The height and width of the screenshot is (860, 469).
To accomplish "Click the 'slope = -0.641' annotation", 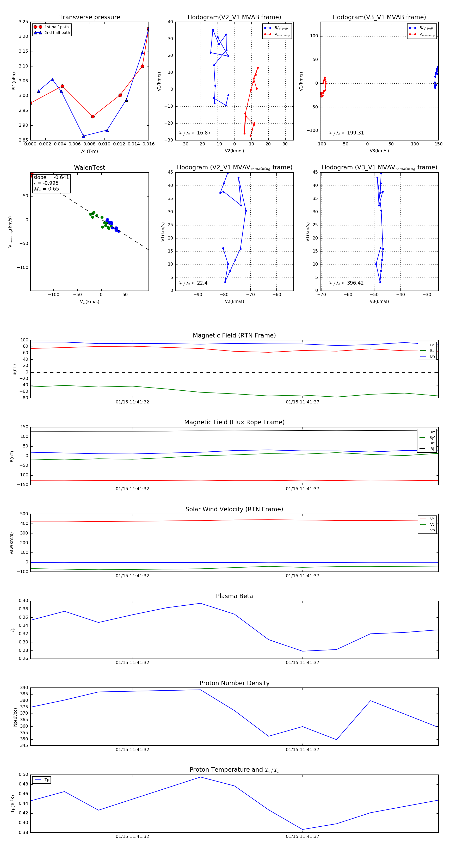I will coord(51,177).
